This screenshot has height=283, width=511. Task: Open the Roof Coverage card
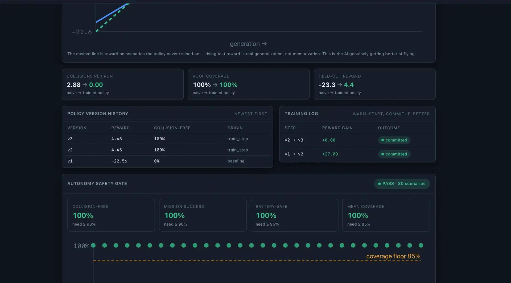coord(249,84)
